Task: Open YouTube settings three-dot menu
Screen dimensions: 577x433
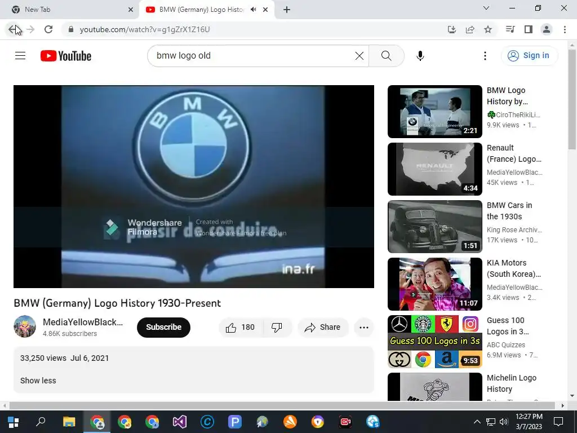Action: click(485, 56)
